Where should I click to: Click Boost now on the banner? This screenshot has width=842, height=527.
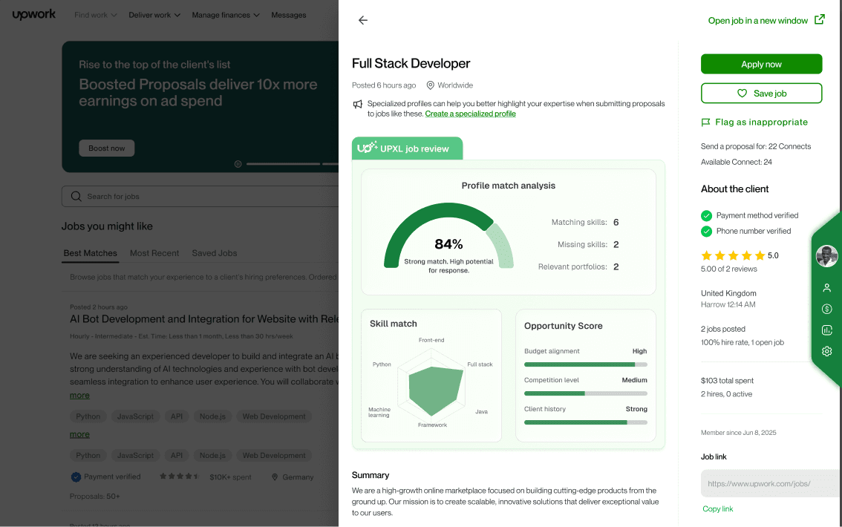[x=106, y=148]
